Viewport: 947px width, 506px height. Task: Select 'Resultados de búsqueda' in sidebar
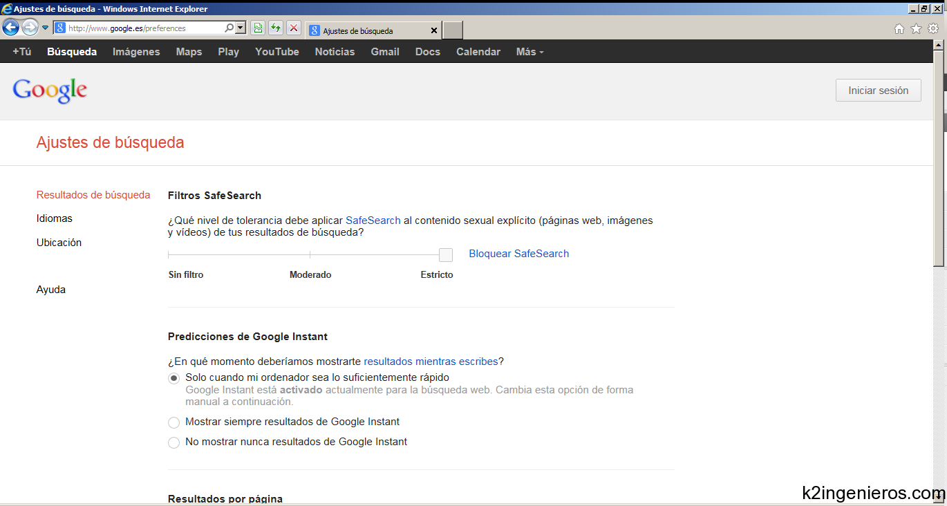click(93, 195)
